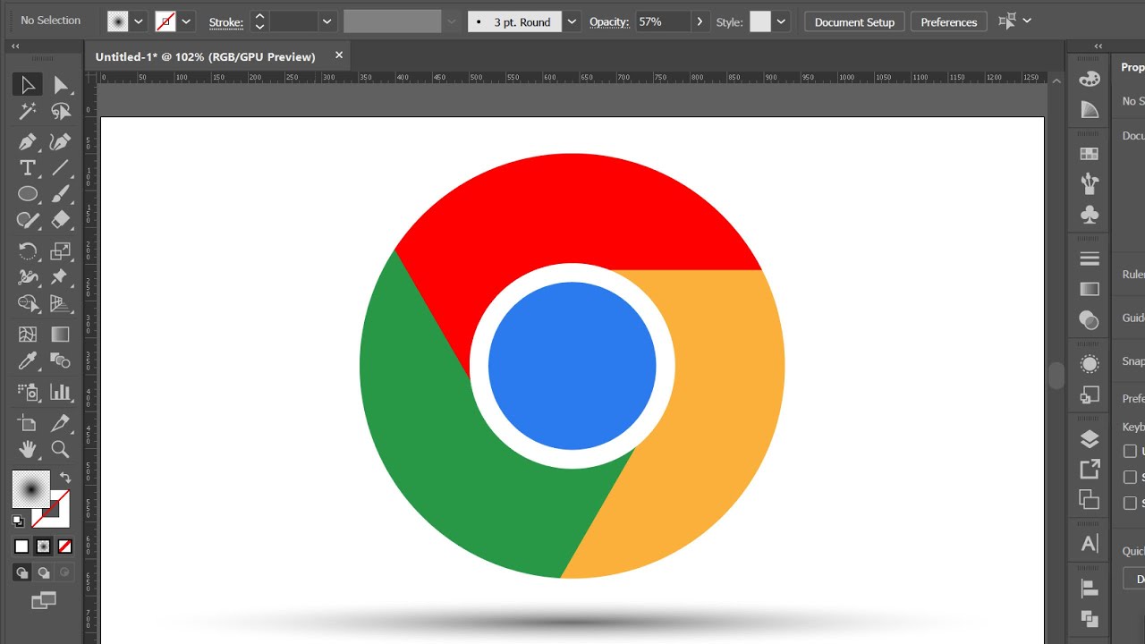The height and width of the screenshot is (644, 1145).
Task: Pick the Eyedropper tool
Action: pos(28,360)
